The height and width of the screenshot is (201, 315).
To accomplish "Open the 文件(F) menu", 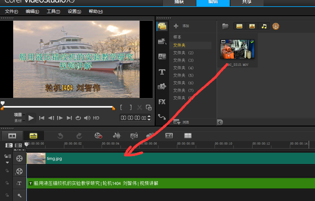I will pos(12,12).
